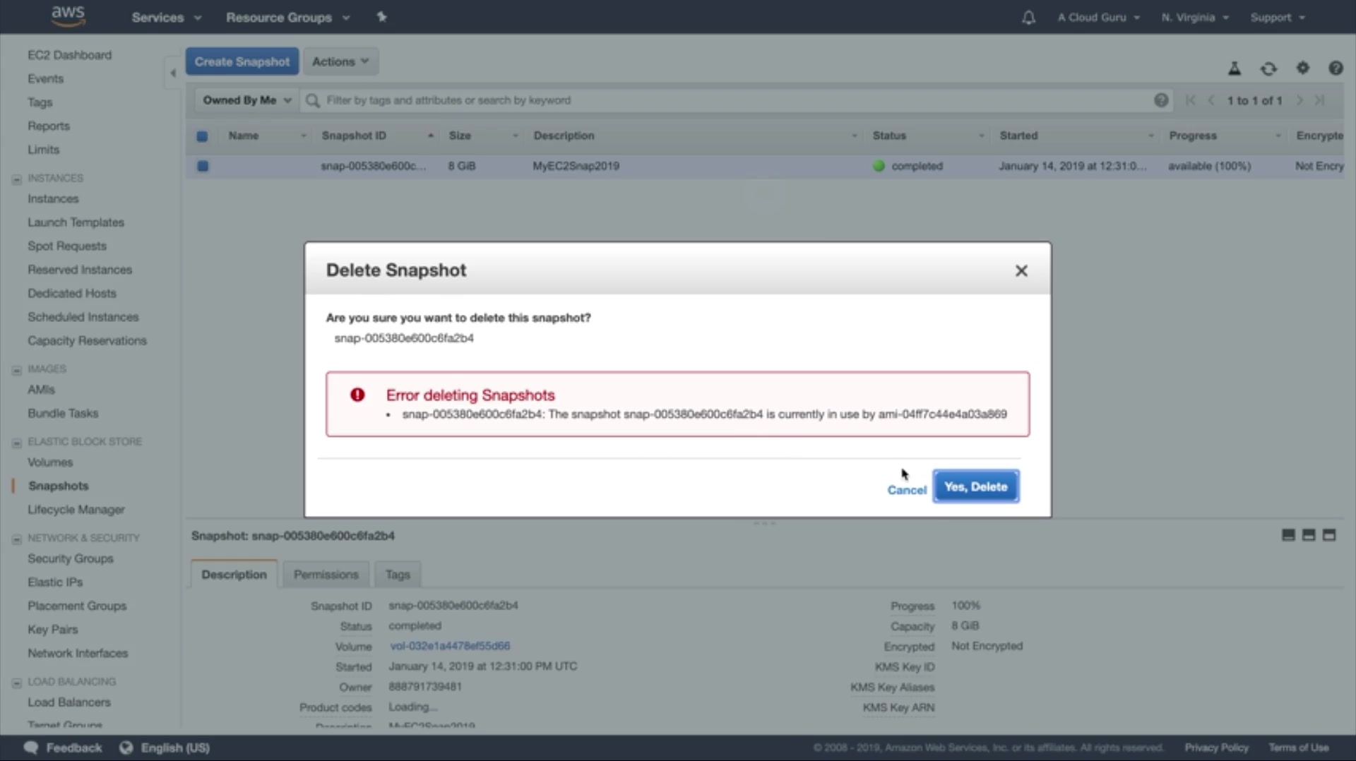This screenshot has width=1356, height=761.
Task: Open the help question mark icon
Action: tap(1335, 68)
